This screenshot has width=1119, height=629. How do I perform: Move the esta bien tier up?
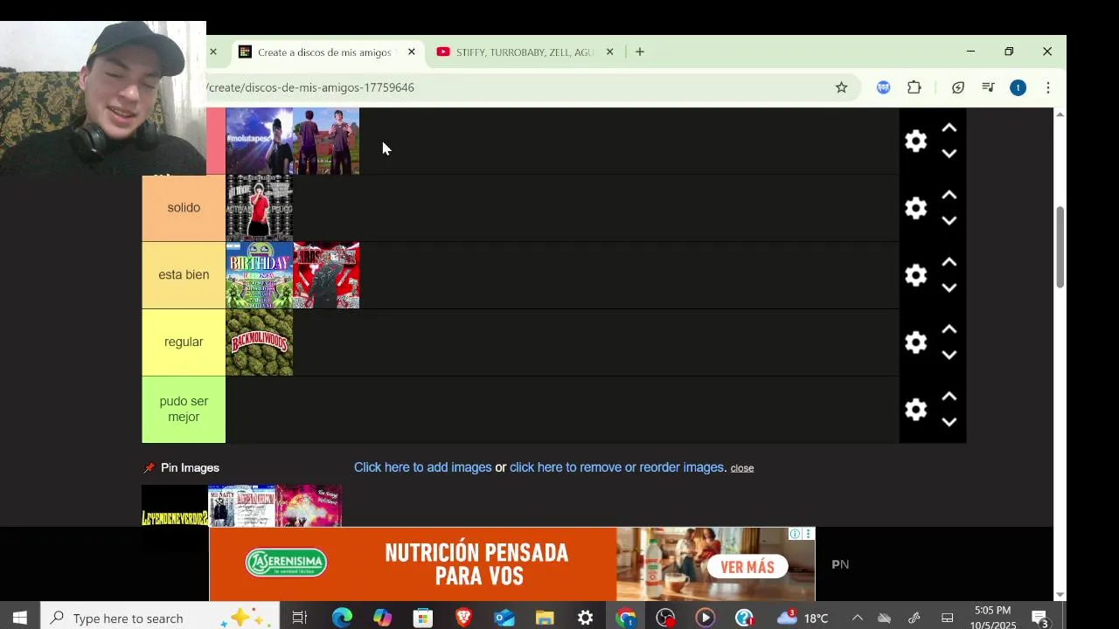click(949, 263)
